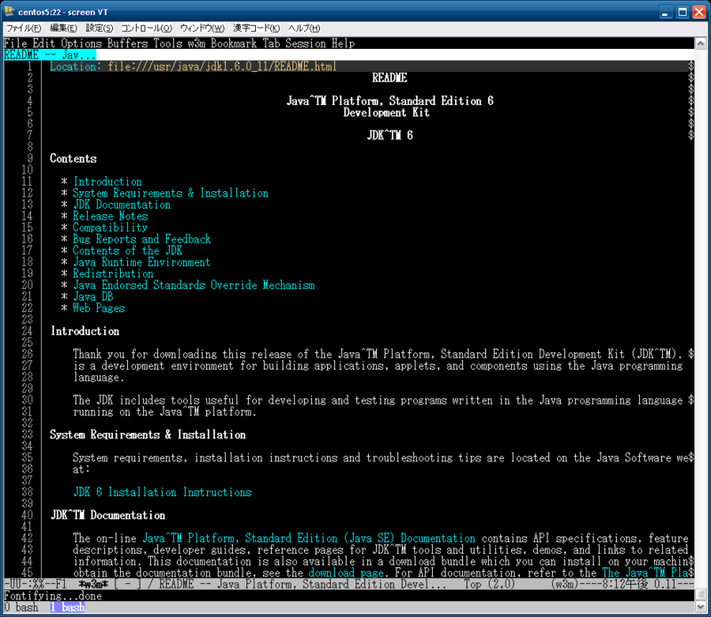Click the scrollbar thumb above the down arrow
Screen dimensions: 711x617
[x=700, y=594]
